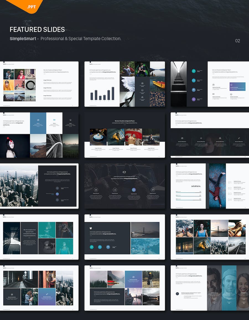Open the city skyline aerial photo slide
This screenshot has height=320, width=249.
[x=19, y=186]
